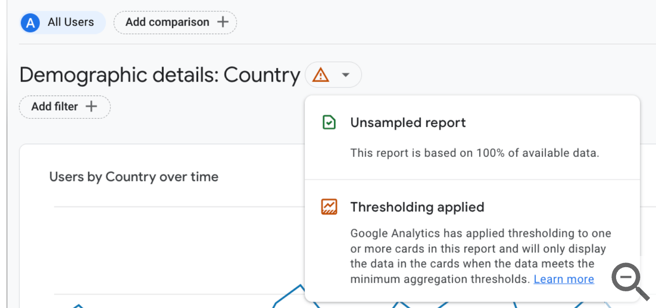656x308 pixels.
Task: Click 'This report is based on 100%' text
Action: 475,153
